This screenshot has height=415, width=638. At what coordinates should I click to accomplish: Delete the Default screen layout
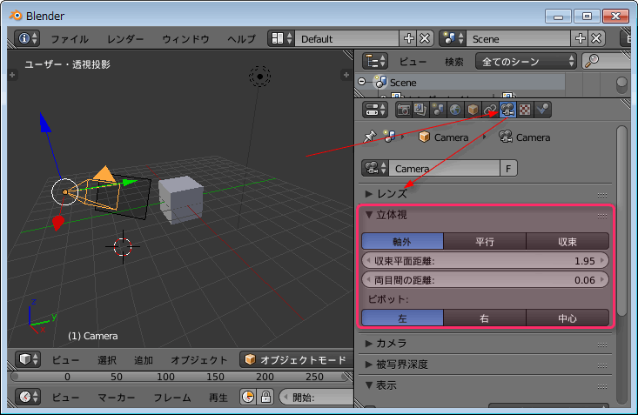tap(425, 38)
